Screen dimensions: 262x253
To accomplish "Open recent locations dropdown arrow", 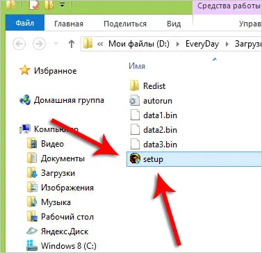I will click(56, 43).
